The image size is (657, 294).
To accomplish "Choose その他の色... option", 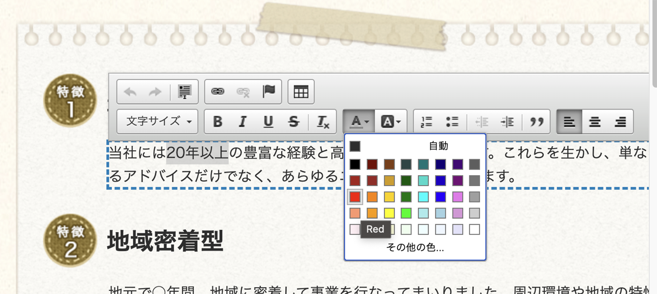I will click(x=415, y=248).
